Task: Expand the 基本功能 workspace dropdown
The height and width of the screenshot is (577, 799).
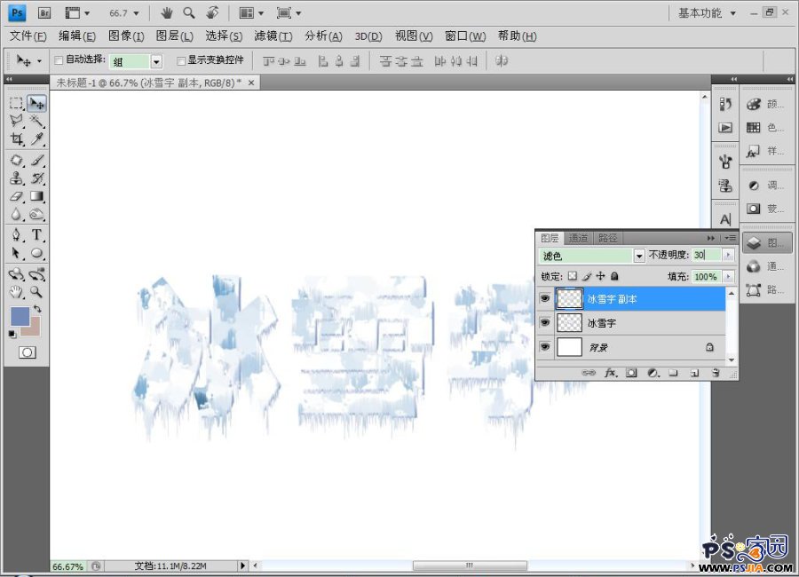Action: tap(732, 13)
